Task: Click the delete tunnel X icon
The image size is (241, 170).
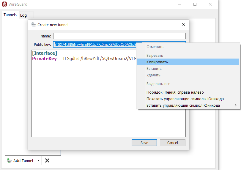Action: [x=47, y=160]
